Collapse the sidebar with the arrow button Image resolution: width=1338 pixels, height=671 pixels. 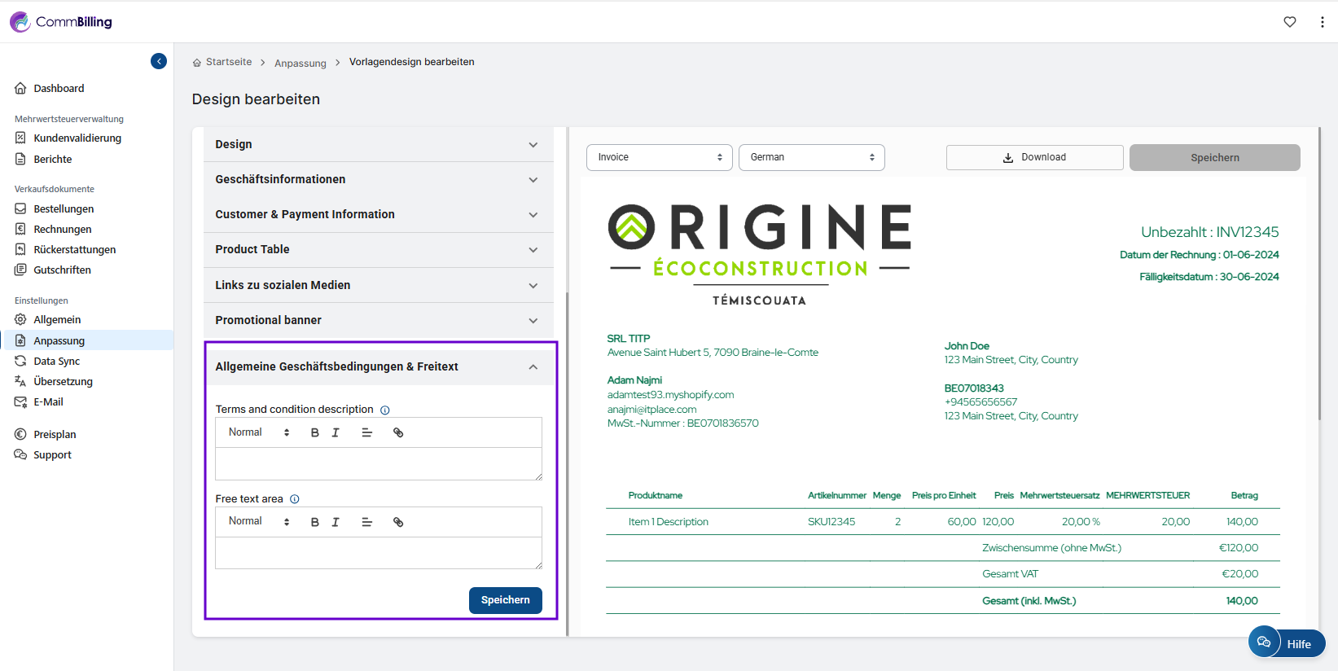(159, 61)
